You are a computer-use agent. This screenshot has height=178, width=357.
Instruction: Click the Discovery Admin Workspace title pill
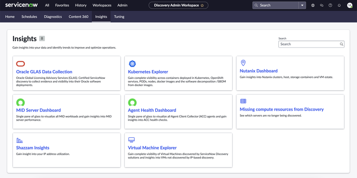tap(178, 5)
